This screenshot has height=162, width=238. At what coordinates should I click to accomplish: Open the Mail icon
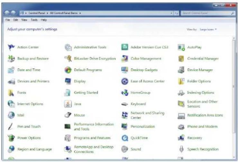click(11, 115)
